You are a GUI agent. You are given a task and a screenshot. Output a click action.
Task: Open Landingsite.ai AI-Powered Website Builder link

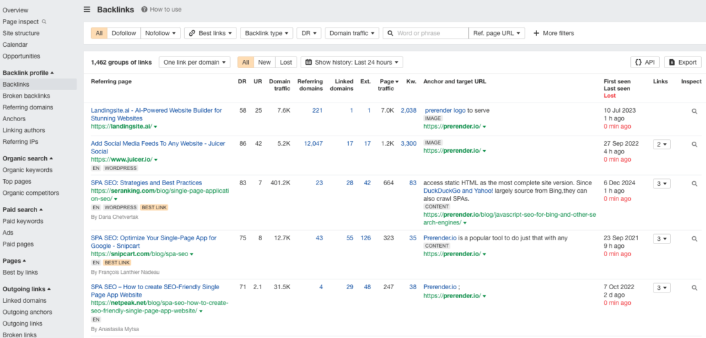coord(157,114)
